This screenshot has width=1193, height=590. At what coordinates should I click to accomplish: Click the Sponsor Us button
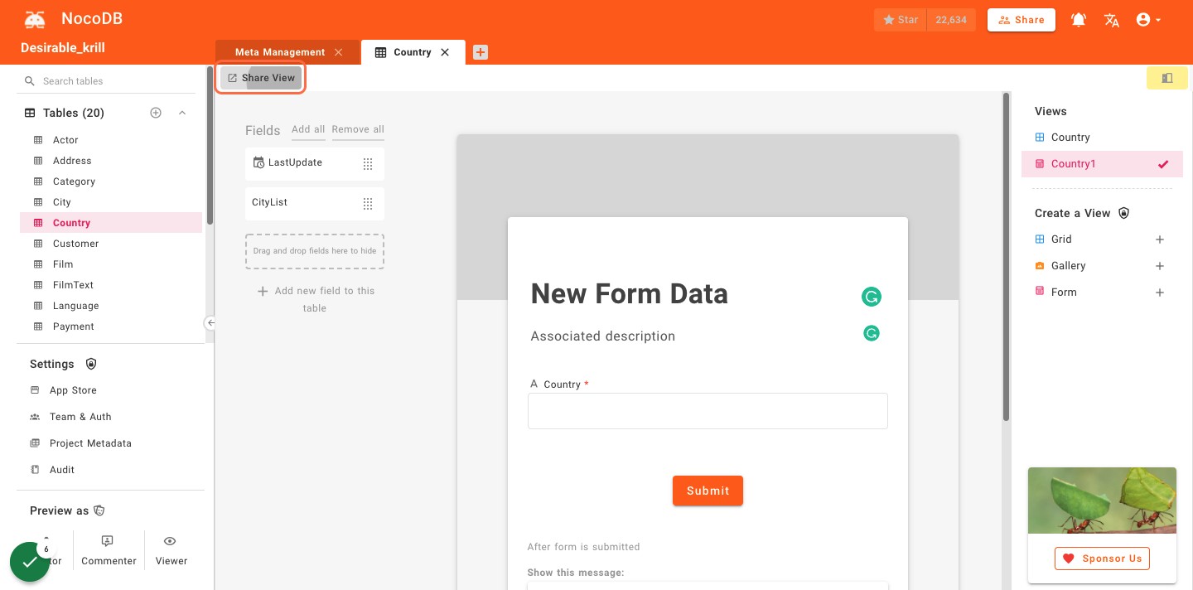[x=1102, y=559]
